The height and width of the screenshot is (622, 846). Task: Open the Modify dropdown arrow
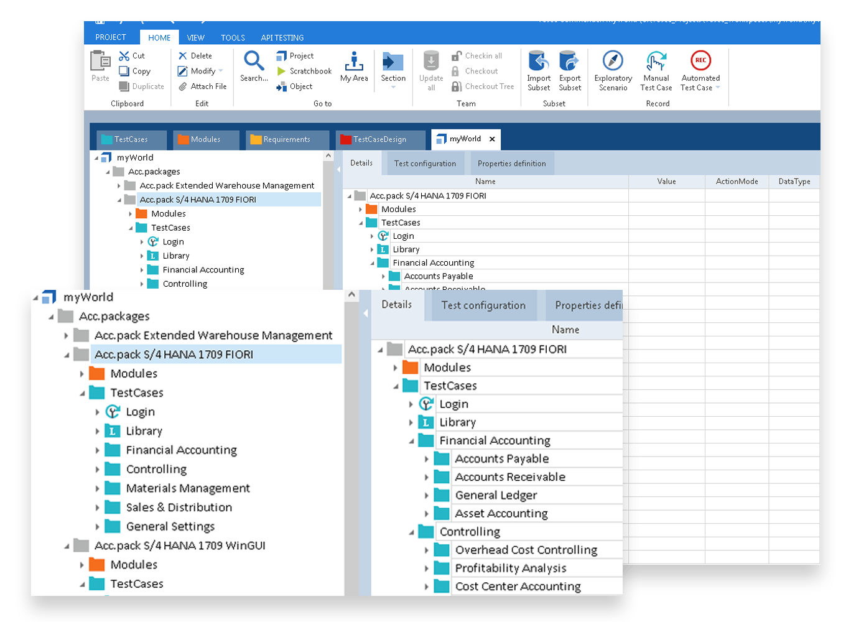pos(221,72)
